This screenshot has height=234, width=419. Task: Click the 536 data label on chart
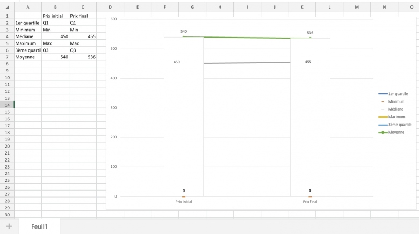point(310,33)
